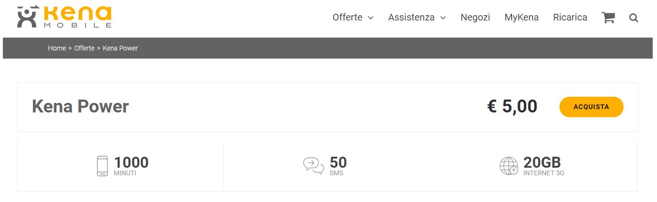Open the shopping cart icon
657x202 pixels.
608,18
